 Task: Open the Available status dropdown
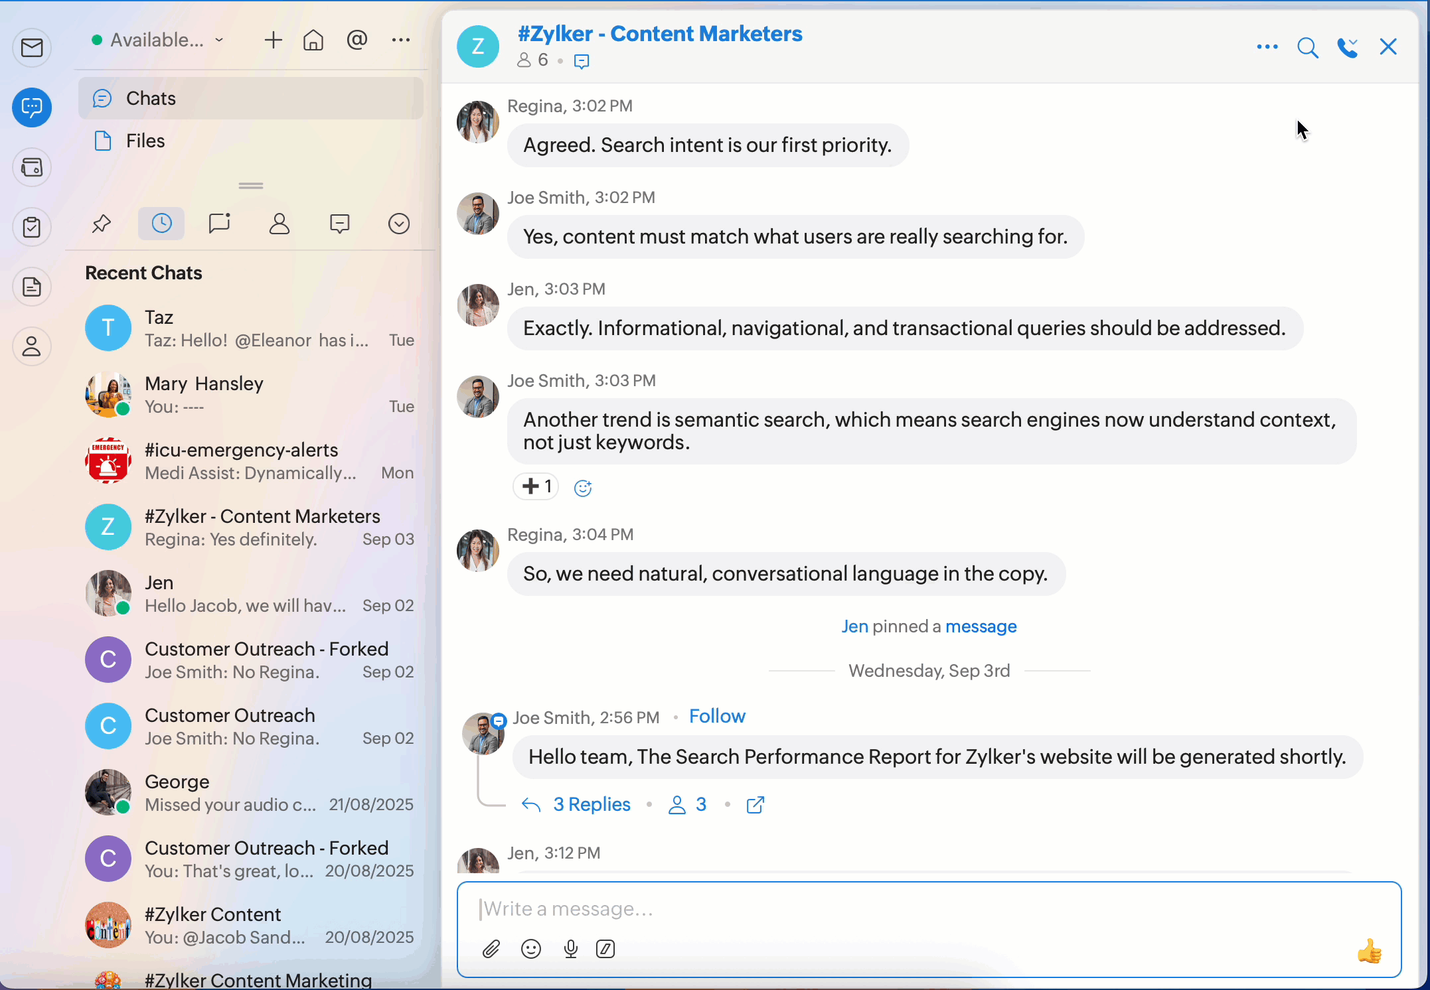tap(158, 40)
